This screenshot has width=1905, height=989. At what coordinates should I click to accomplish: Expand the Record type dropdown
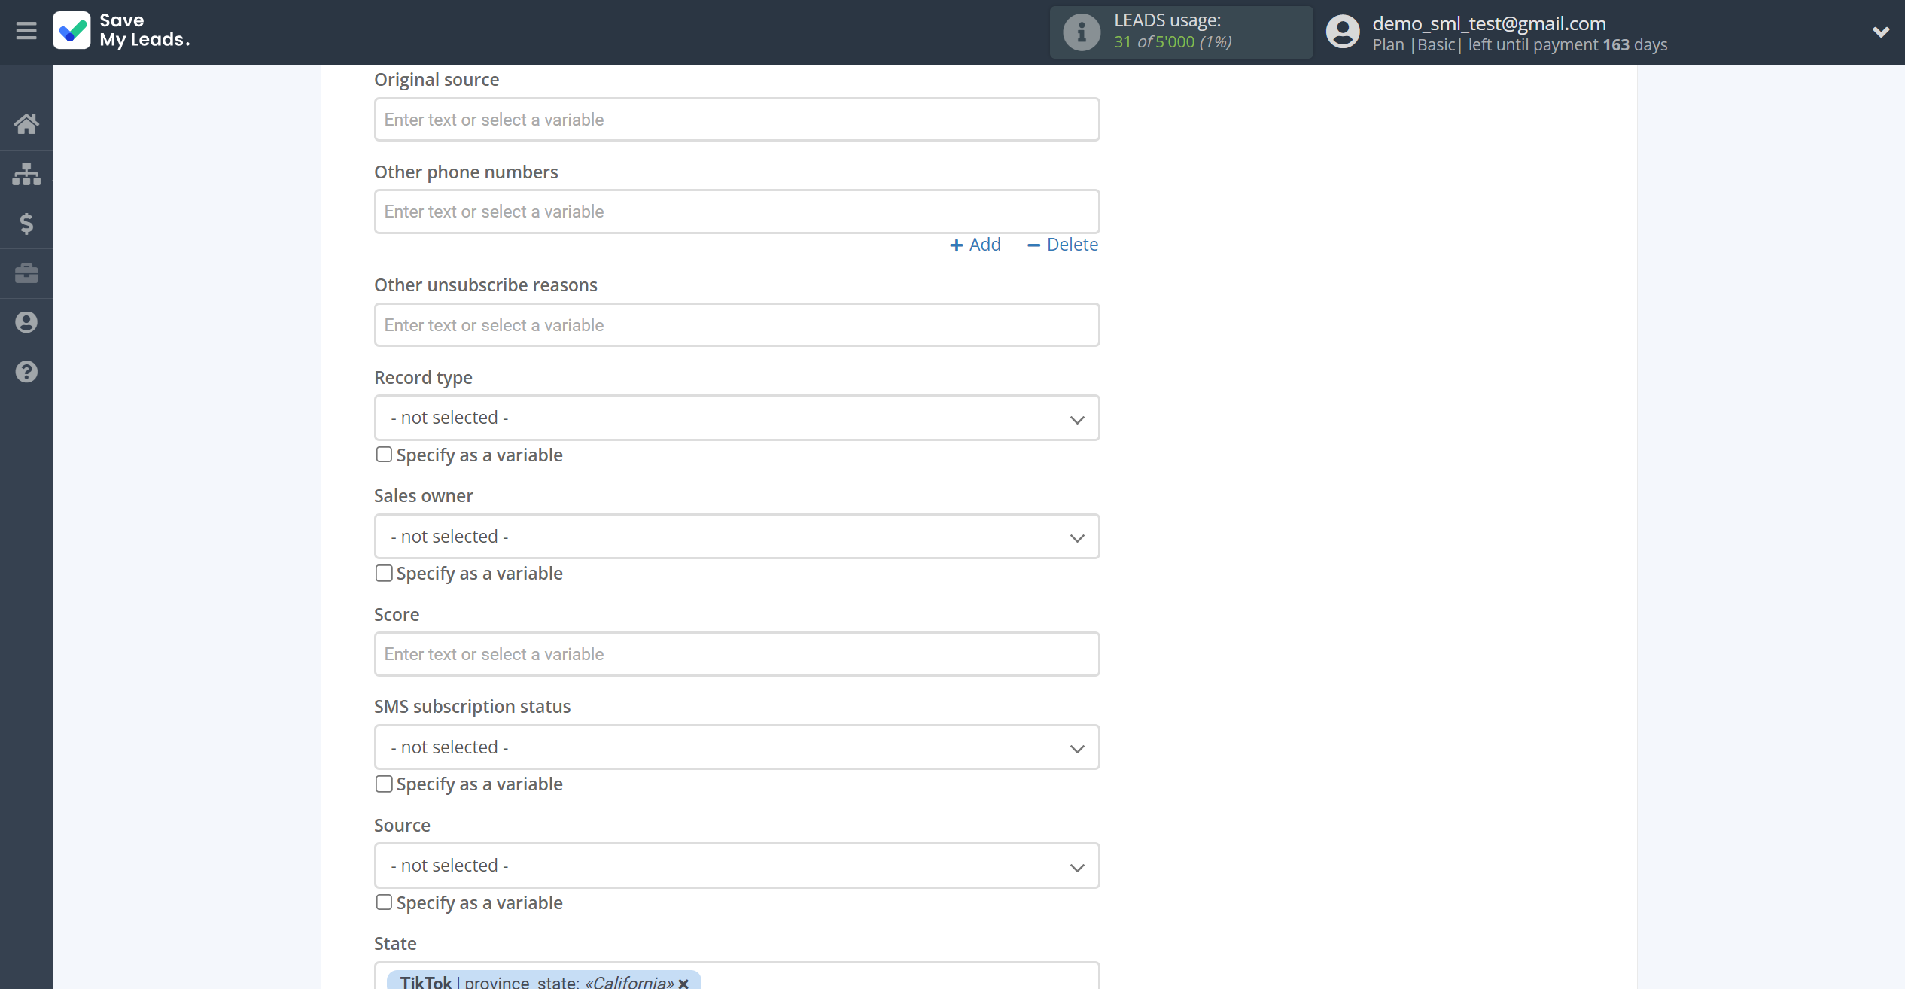[737, 417]
